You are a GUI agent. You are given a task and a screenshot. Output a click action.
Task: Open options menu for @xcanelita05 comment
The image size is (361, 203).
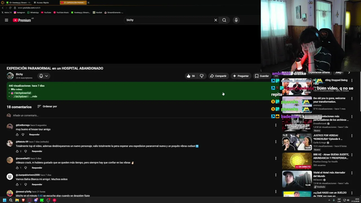coord(276,158)
